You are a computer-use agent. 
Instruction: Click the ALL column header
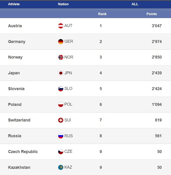[135, 4]
